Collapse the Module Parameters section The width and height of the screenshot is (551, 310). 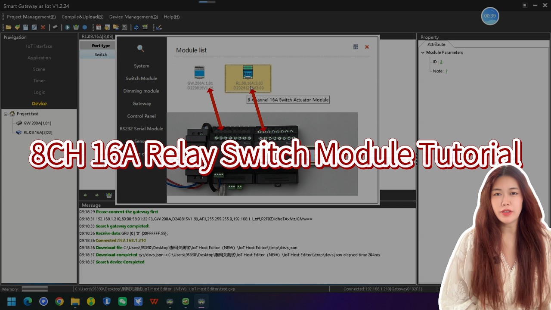423,53
